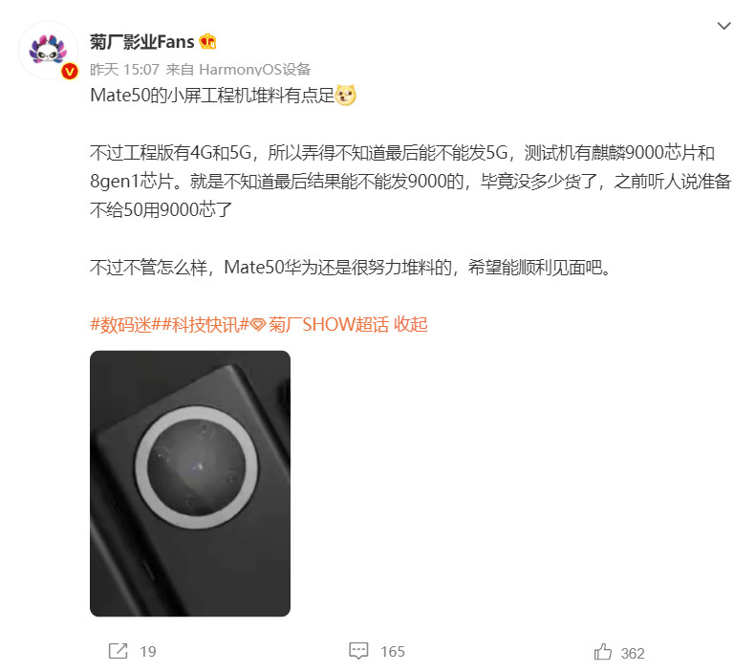Open the 菊厂SHOW超话 super topic
Screen dimensions: 756x672
click(329, 325)
